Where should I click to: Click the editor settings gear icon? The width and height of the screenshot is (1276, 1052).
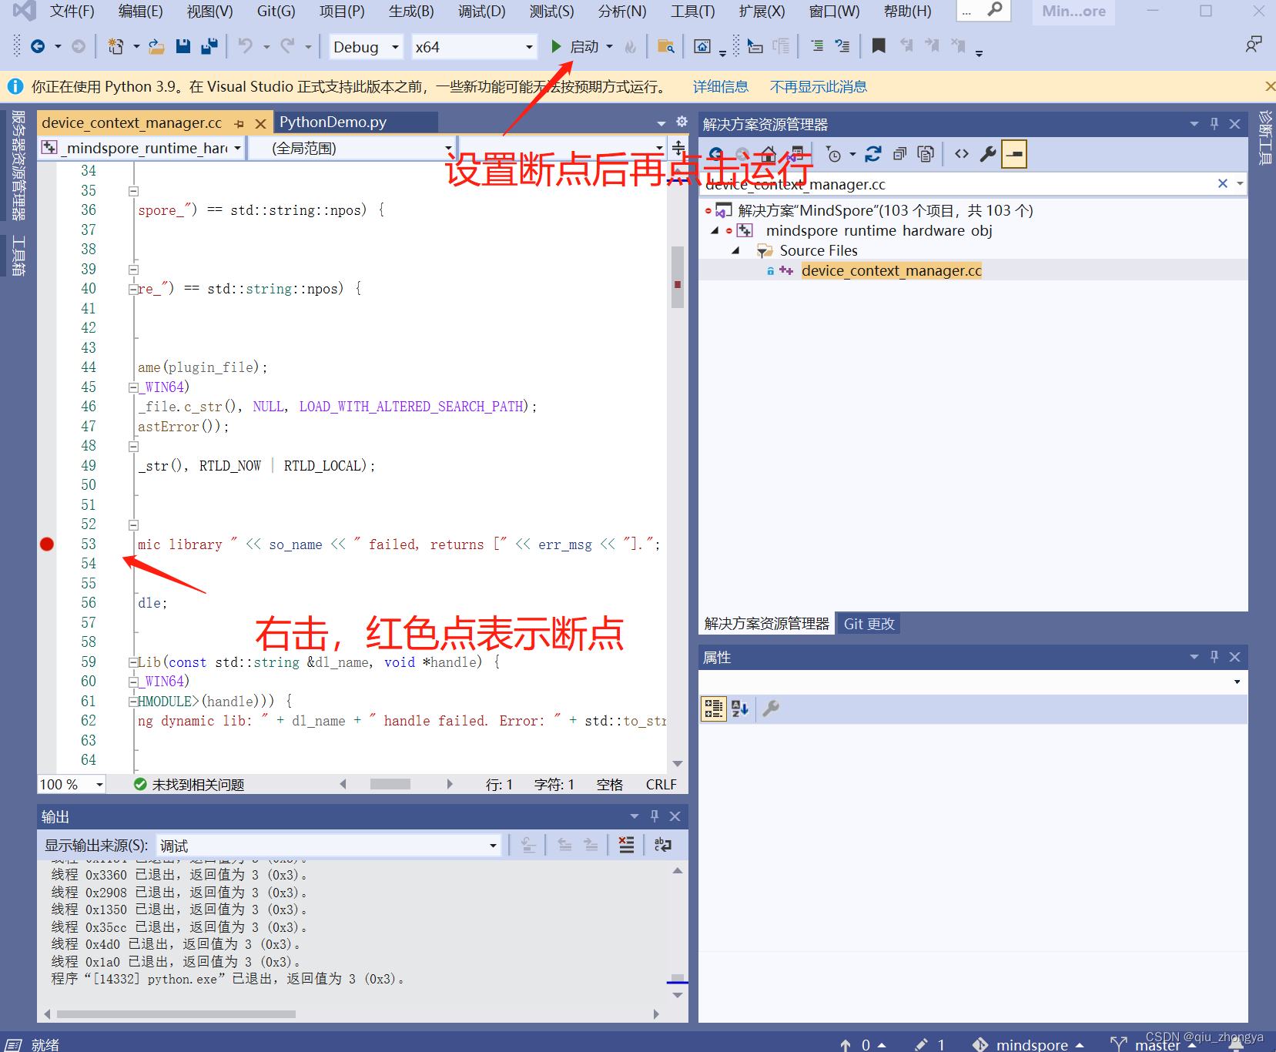tap(682, 122)
